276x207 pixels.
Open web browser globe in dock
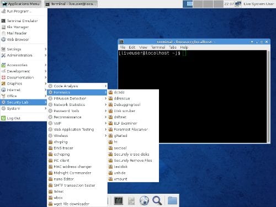point(144,200)
